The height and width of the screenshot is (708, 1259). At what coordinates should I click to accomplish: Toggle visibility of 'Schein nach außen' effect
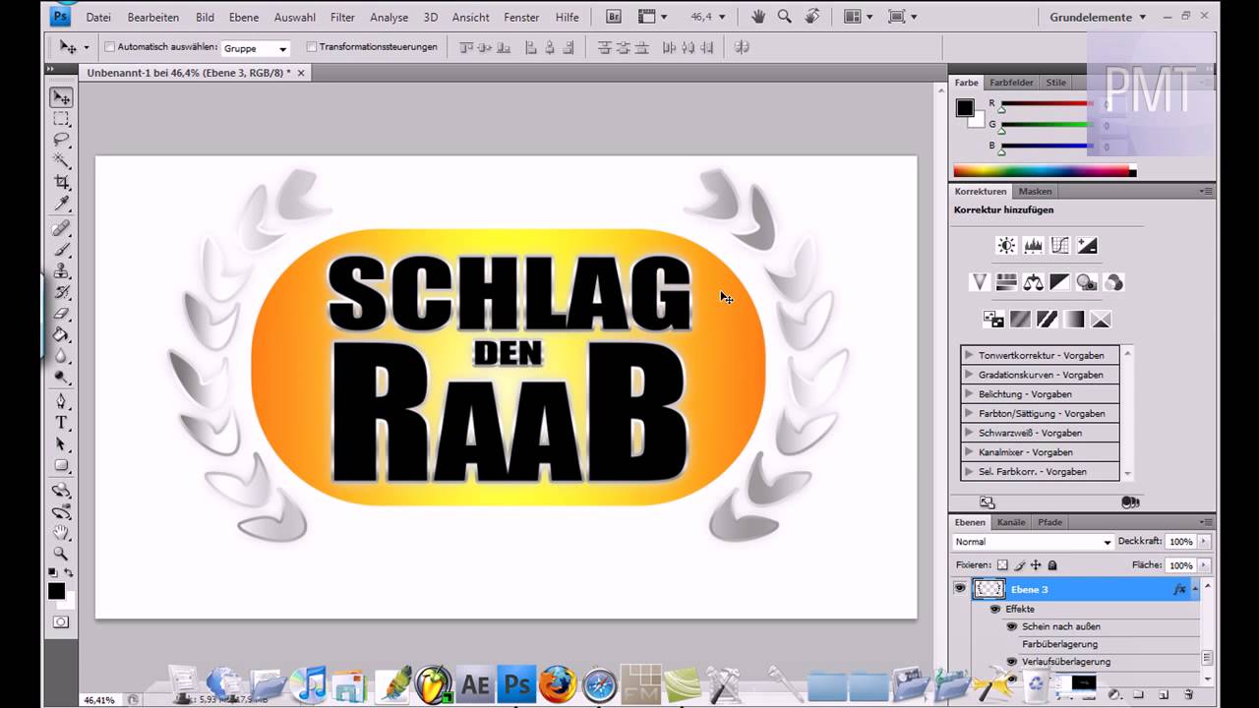(x=1011, y=626)
